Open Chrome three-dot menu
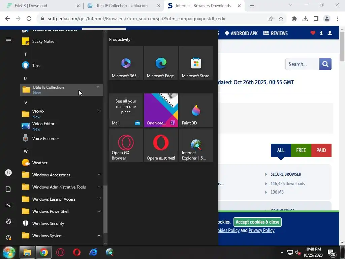 (x=338, y=19)
